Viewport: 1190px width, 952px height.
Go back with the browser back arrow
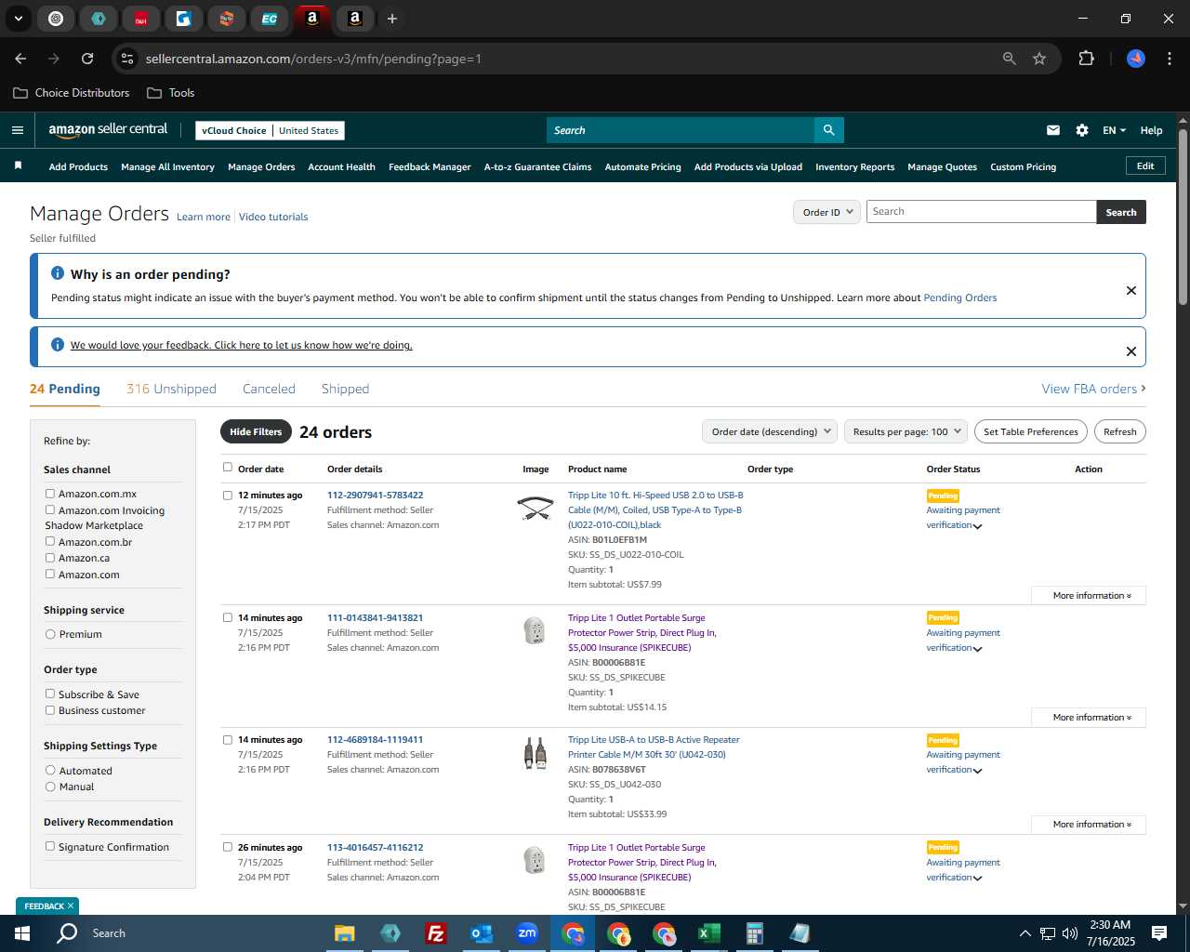point(20,59)
